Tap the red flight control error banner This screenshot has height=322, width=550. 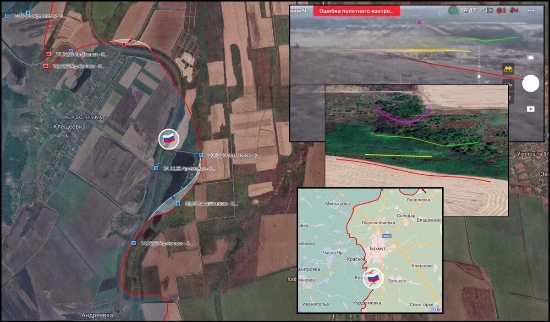[356, 11]
